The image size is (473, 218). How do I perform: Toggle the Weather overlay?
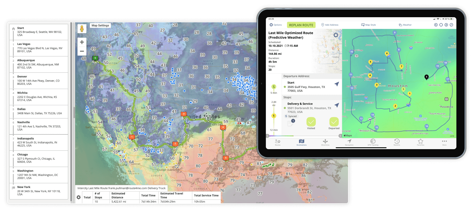(405, 25)
